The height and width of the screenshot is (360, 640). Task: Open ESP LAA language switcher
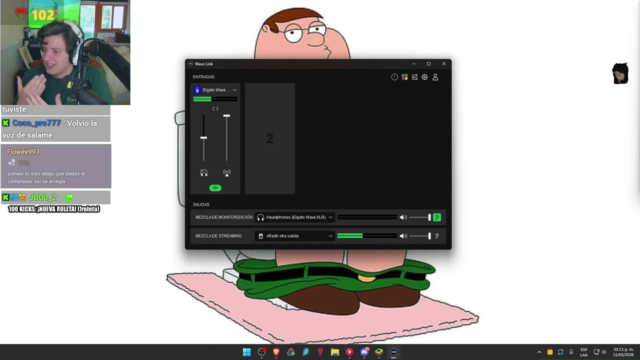(x=584, y=352)
